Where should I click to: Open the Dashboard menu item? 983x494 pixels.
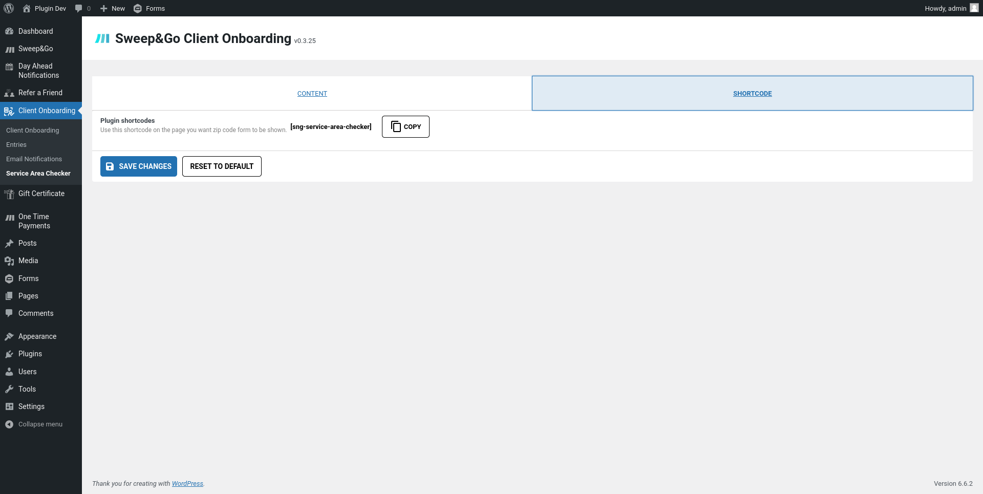click(35, 31)
